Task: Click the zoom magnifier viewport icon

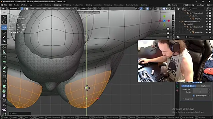Action: pos(168,29)
